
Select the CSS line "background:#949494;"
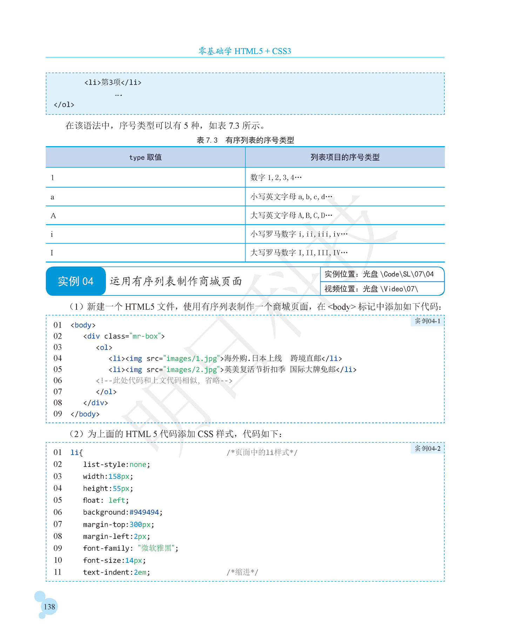click(123, 512)
